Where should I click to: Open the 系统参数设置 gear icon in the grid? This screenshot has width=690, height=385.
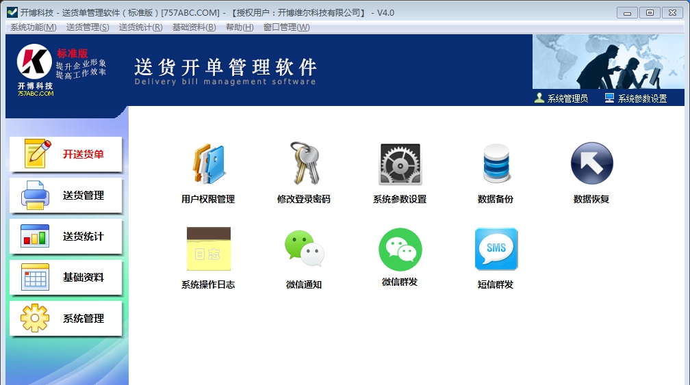point(400,164)
